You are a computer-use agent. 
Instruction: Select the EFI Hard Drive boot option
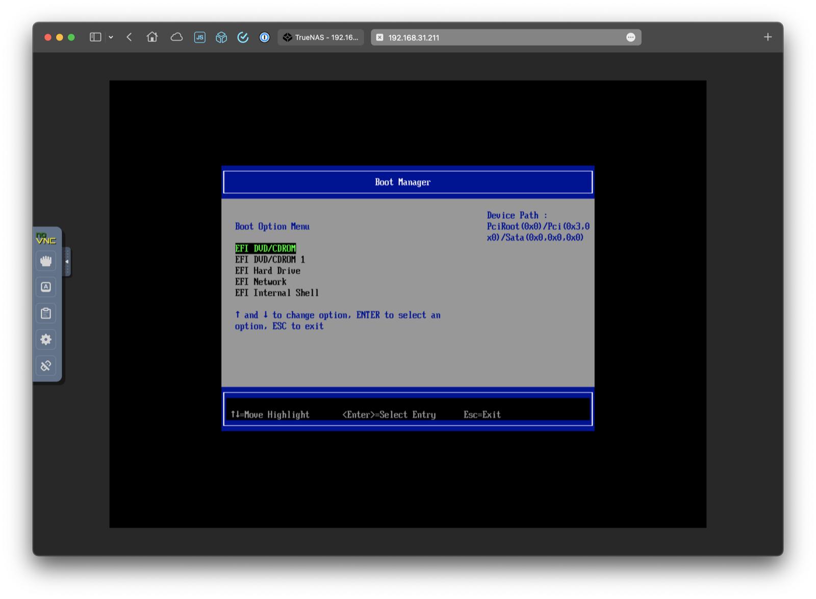[267, 271]
